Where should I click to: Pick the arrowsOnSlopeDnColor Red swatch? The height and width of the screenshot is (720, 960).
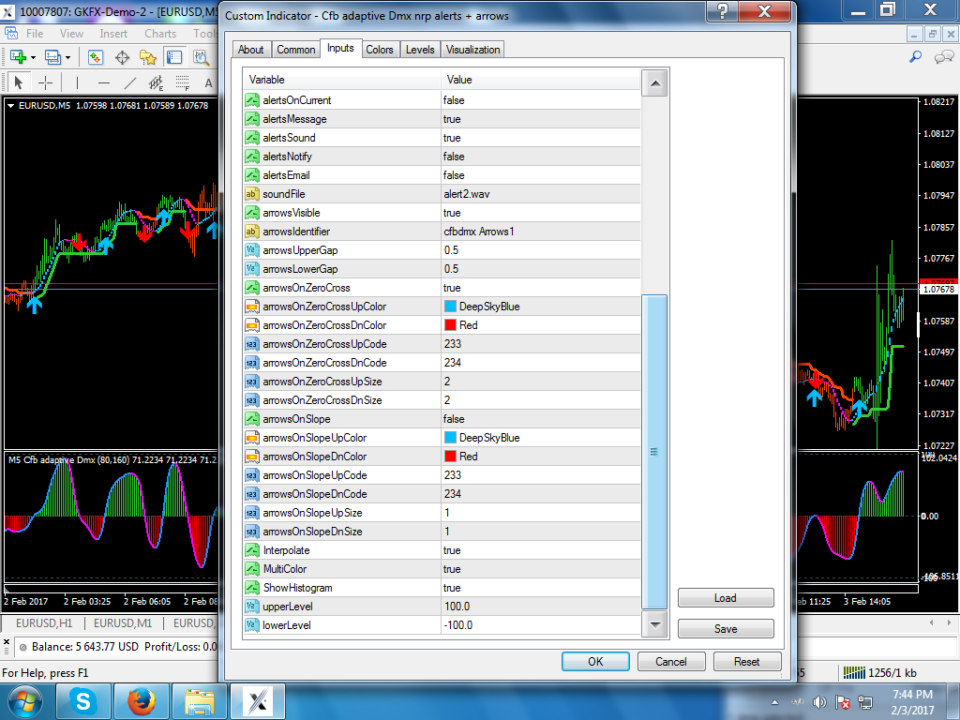pyautogui.click(x=451, y=457)
